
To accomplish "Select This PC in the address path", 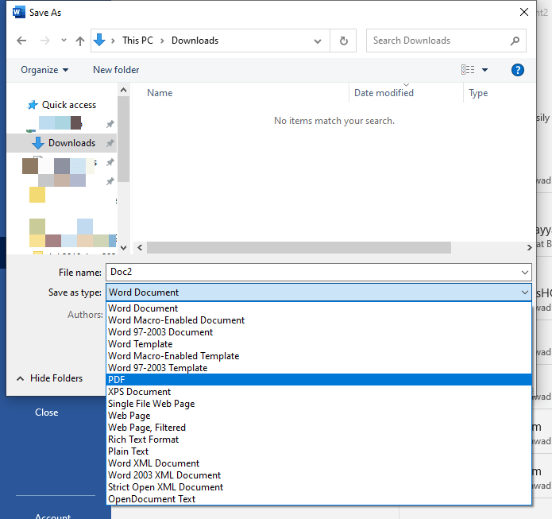I will click(137, 41).
